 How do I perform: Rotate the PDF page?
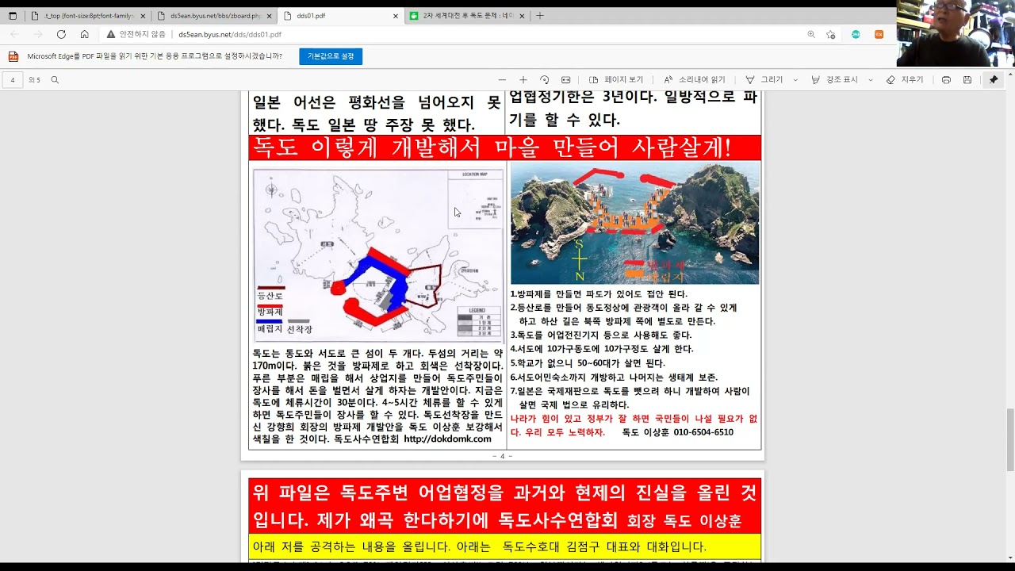coord(544,80)
